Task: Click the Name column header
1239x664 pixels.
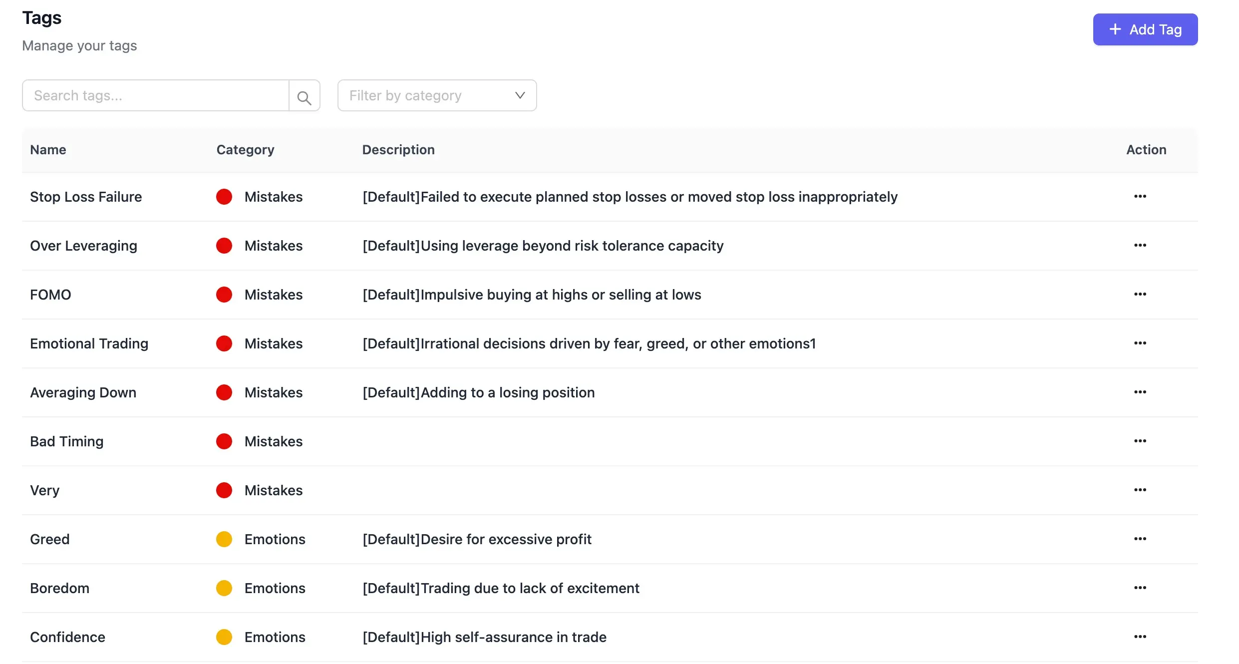Action: (48, 150)
